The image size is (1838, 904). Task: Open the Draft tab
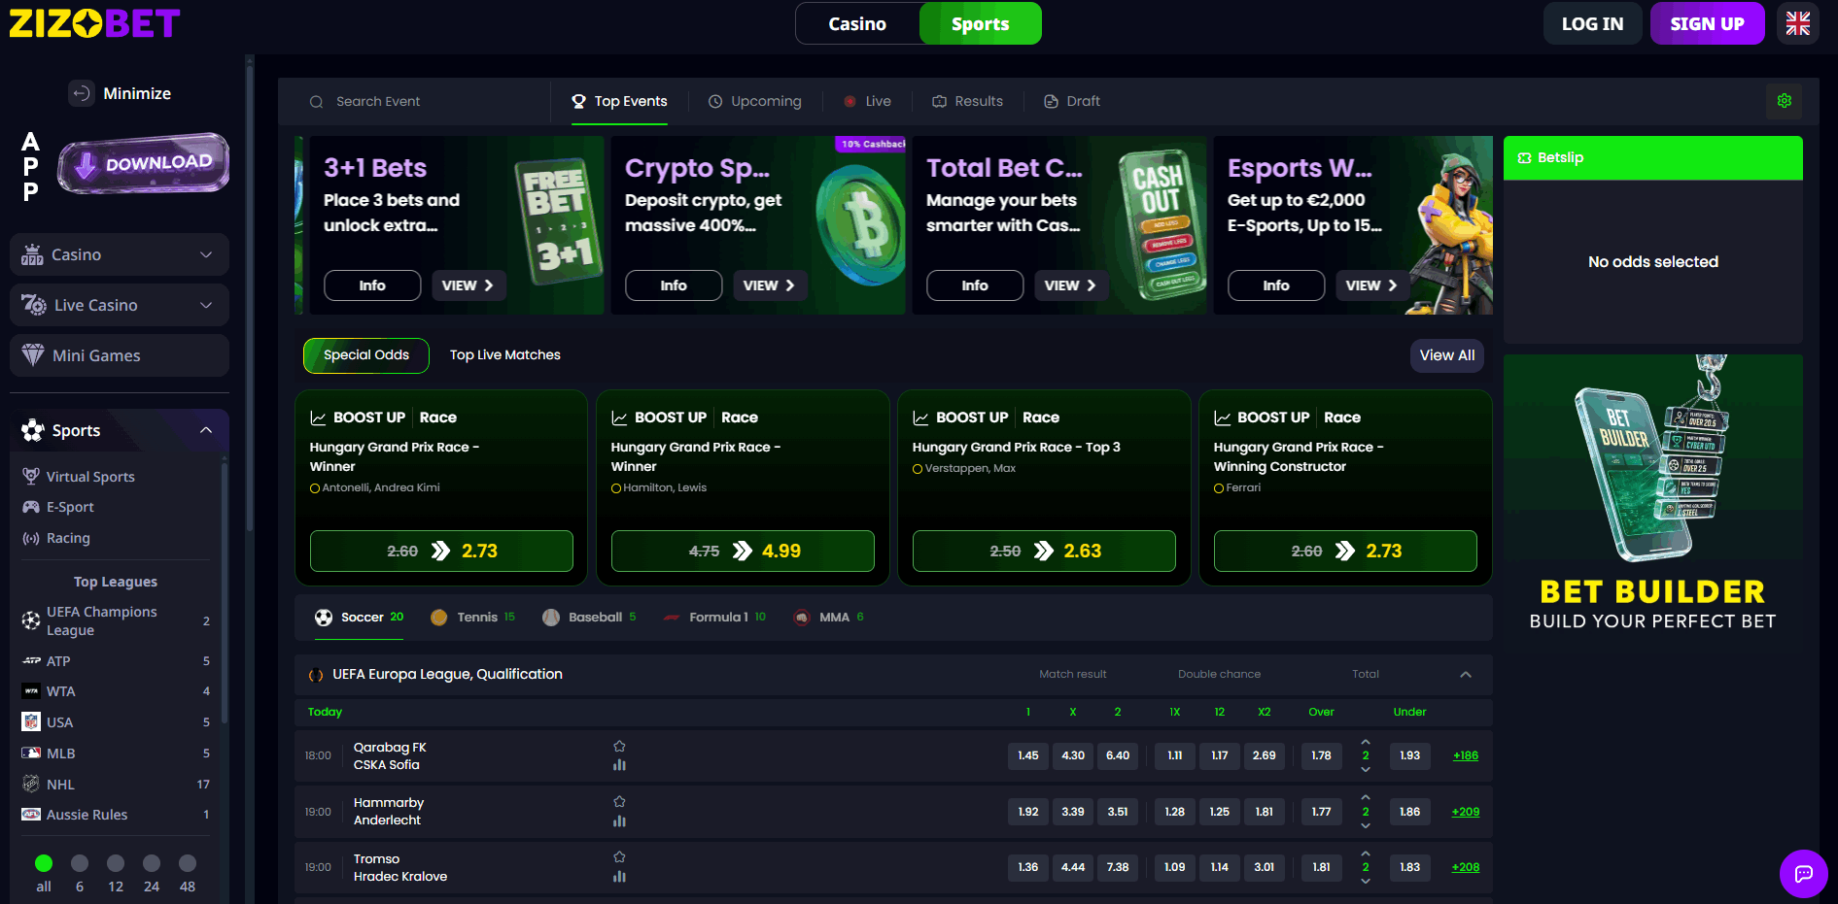tap(1072, 101)
